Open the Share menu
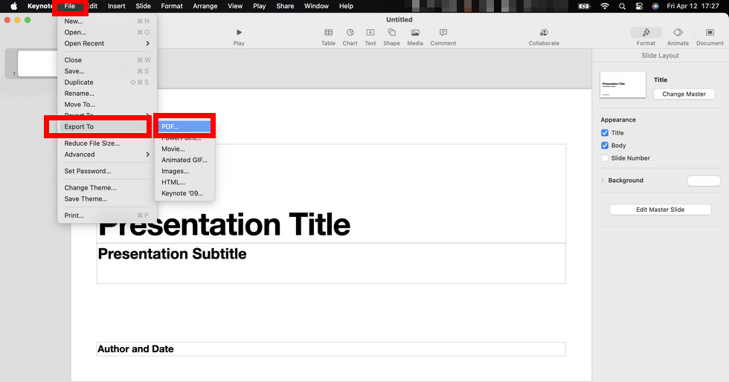This screenshot has width=729, height=382. click(284, 6)
